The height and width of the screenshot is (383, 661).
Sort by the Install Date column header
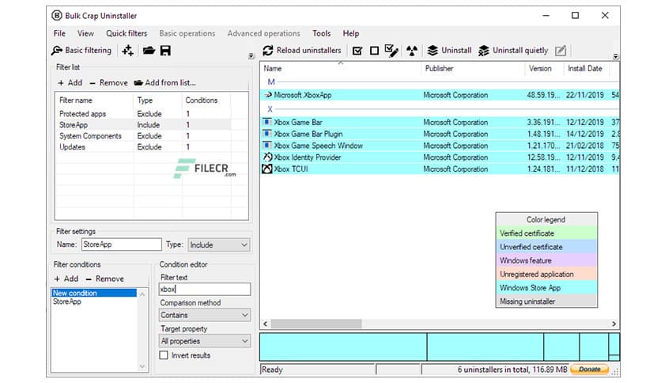(587, 68)
